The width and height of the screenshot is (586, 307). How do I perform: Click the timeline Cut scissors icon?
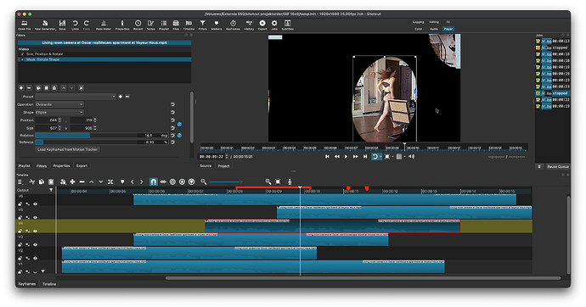[x=32, y=181]
